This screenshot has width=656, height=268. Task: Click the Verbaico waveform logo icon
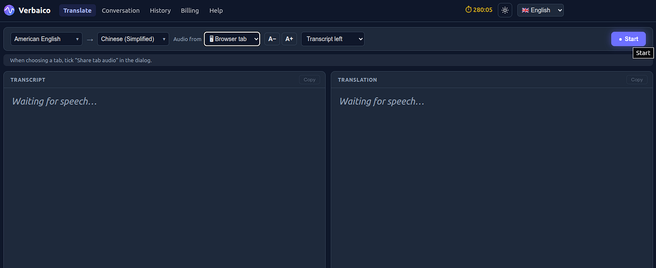point(9,10)
